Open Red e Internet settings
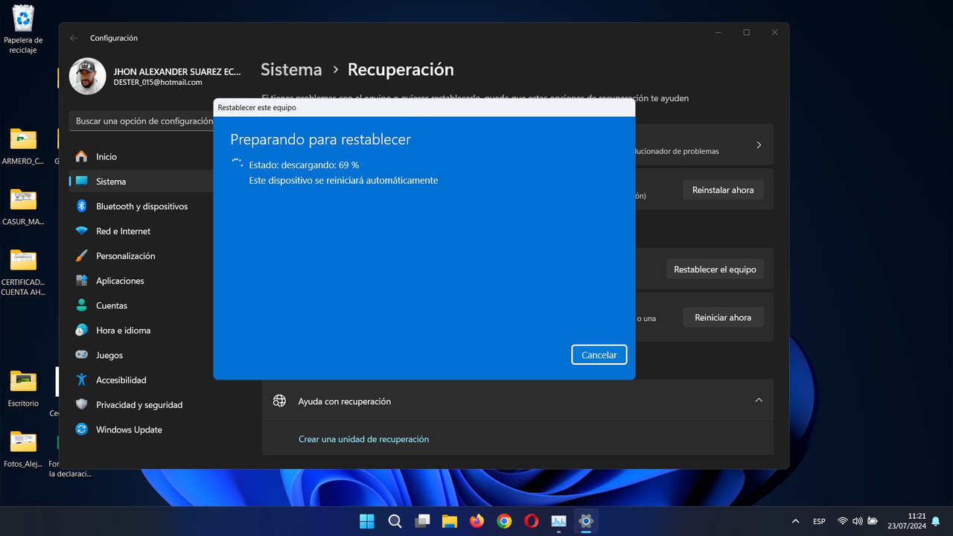The height and width of the screenshot is (536, 953). point(141,232)
